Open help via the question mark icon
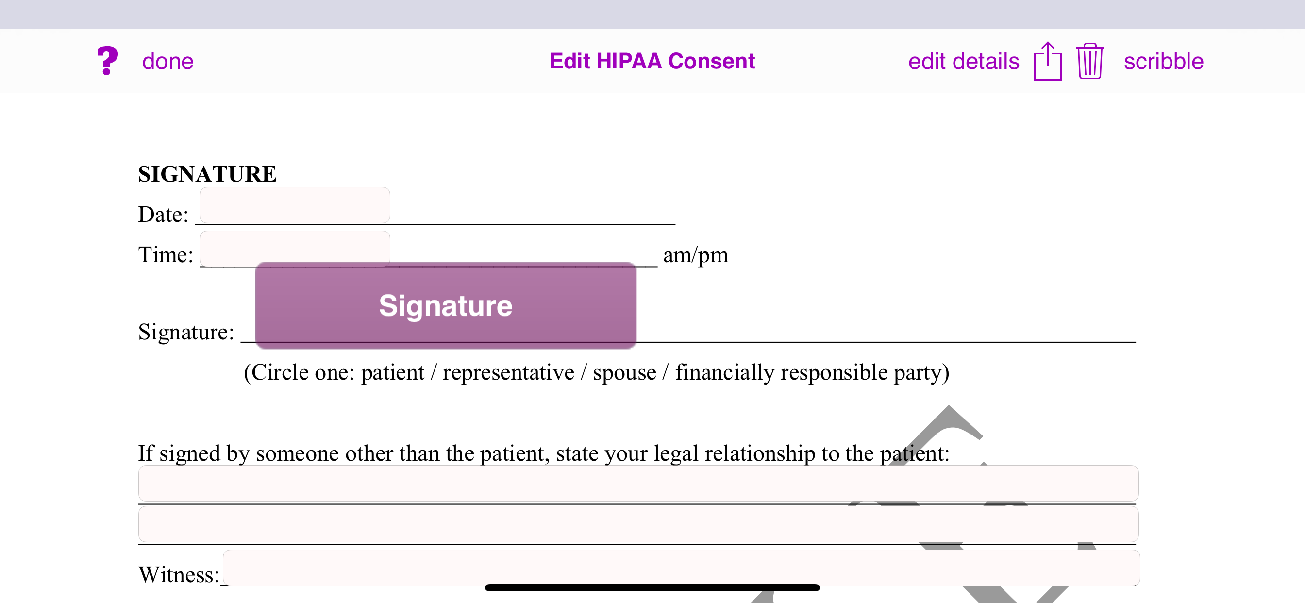Viewport: 1305px width, 603px height. pyautogui.click(x=106, y=61)
